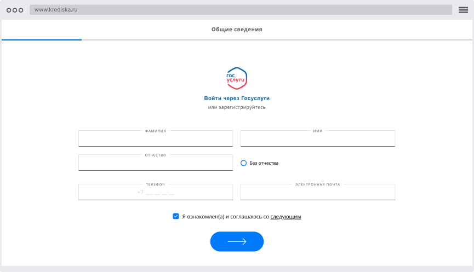Viewport: 474px width, 272px height.
Task: Click the middle window control circle
Action: pos(15,10)
